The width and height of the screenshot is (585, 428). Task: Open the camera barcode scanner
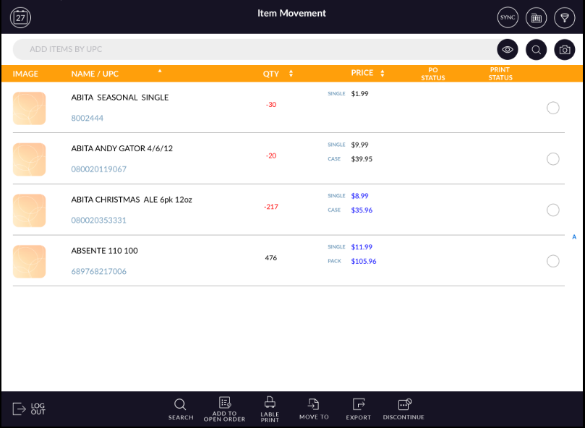click(x=564, y=49)
